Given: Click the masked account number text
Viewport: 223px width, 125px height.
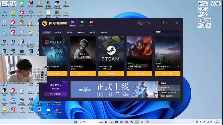Looking at the screenshot, I should click(147, 23).
